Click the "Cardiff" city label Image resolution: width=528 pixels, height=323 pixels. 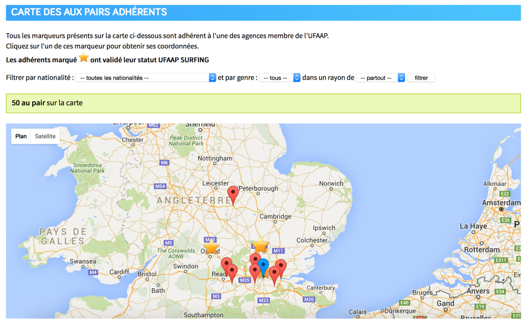(119, 271)
